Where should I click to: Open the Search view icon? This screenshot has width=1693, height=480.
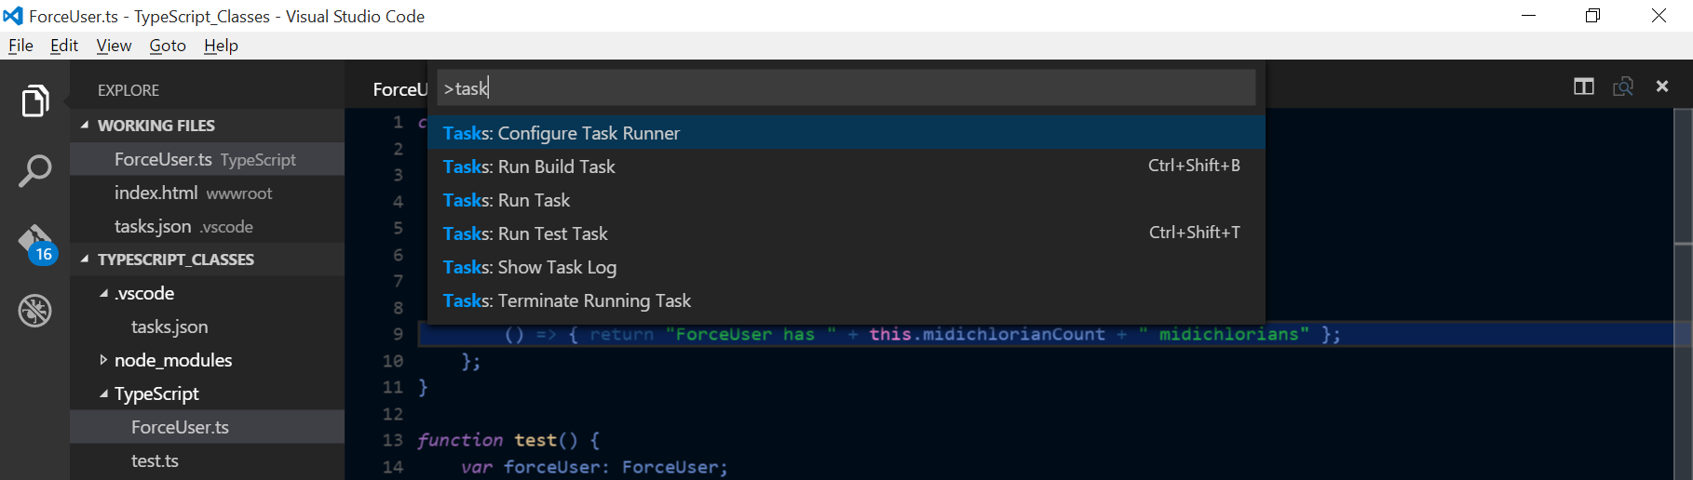[34, 171]
